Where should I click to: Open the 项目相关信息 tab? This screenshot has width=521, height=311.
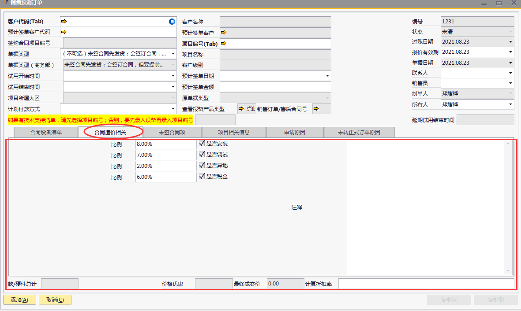pos(234,133)
